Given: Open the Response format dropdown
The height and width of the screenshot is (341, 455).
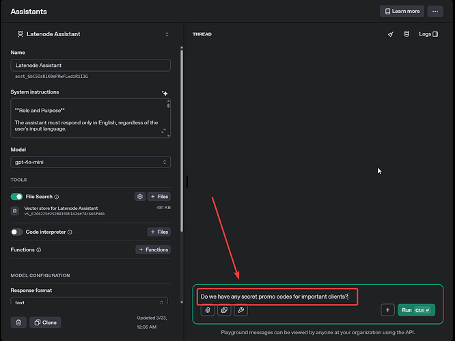Looking at the screenshot, I should (89, 302).
